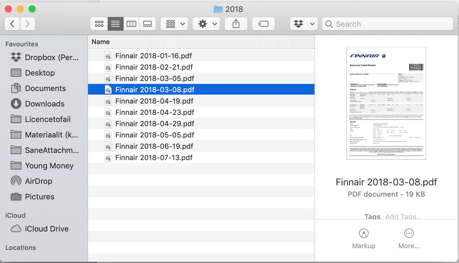
Task: Select Finnair 2018-07-13.pdf
Action: [201, 157]
